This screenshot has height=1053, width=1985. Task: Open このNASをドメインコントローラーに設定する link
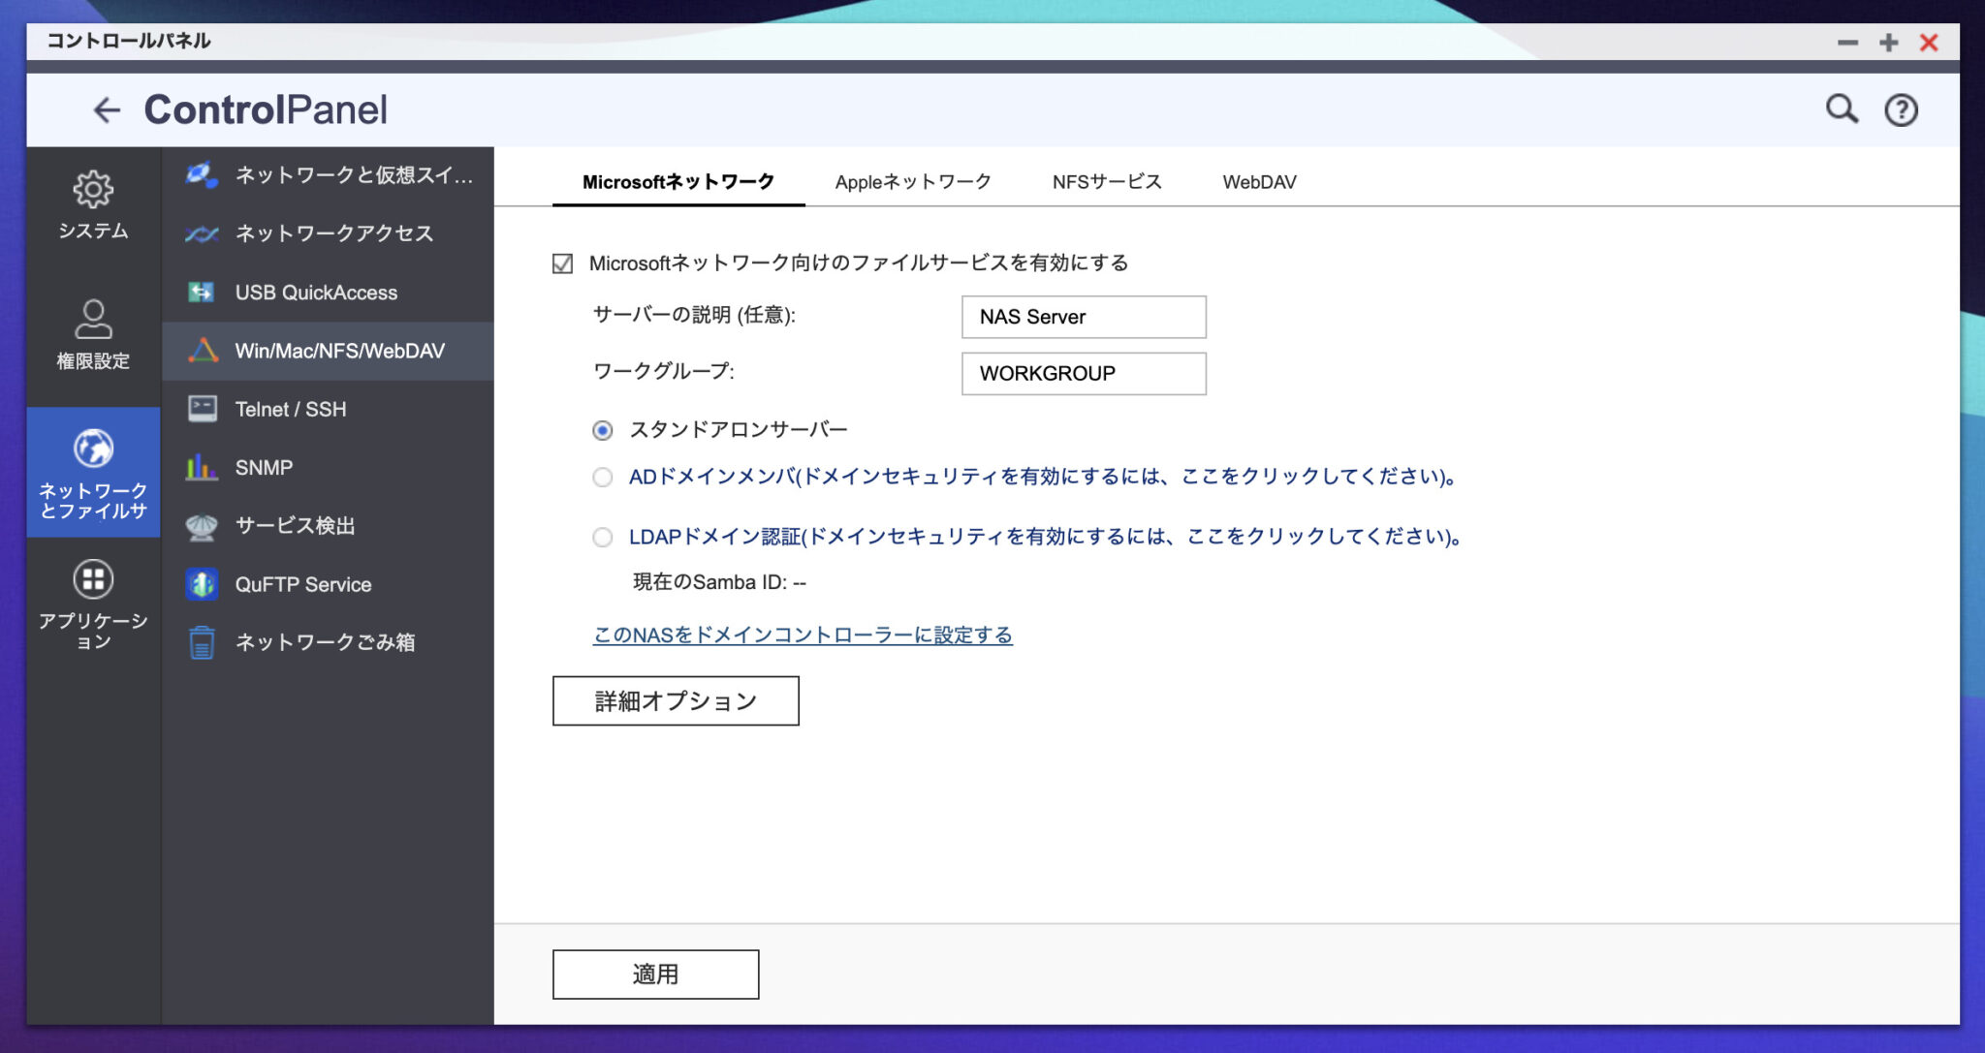(x=802, y=635)
